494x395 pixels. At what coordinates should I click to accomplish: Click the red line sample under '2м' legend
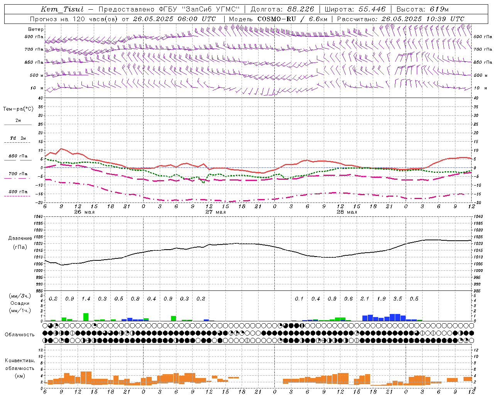(x=18, y=125)
